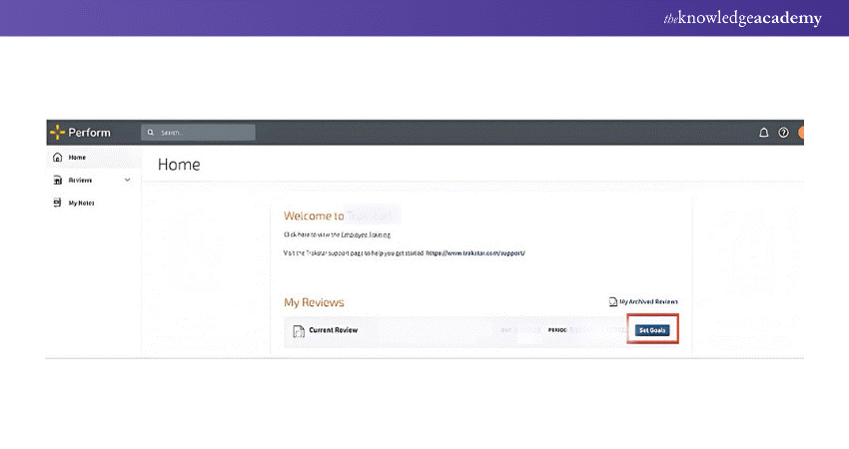Image resolution: width=849 pixels, height=449 pixels.
Task: Select Home in the sidebar menu
Action: tap(77, 158)
